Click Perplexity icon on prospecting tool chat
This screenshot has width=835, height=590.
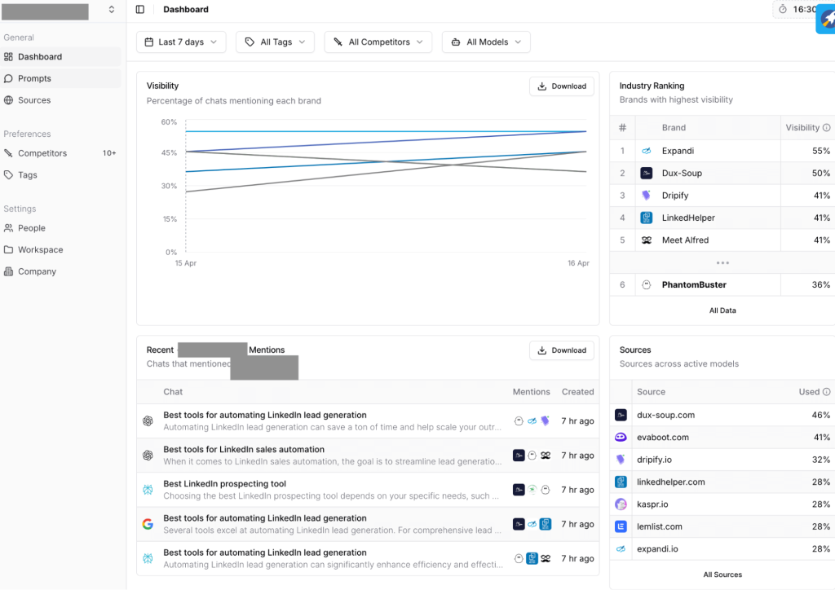(148, 490)
